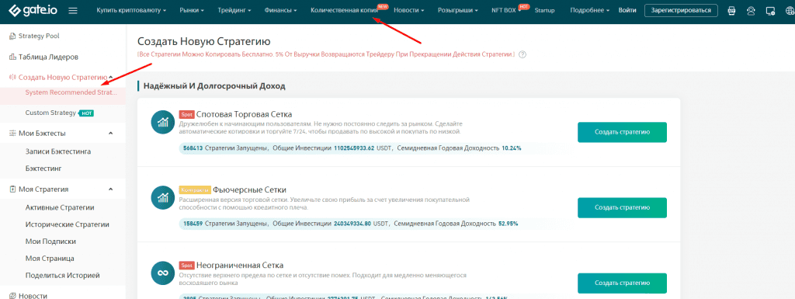The width and height of the screenshot is (795, 299).
Task: Click the 158459 strategies count
Action: pyautogui.click(x=193, y=224)
